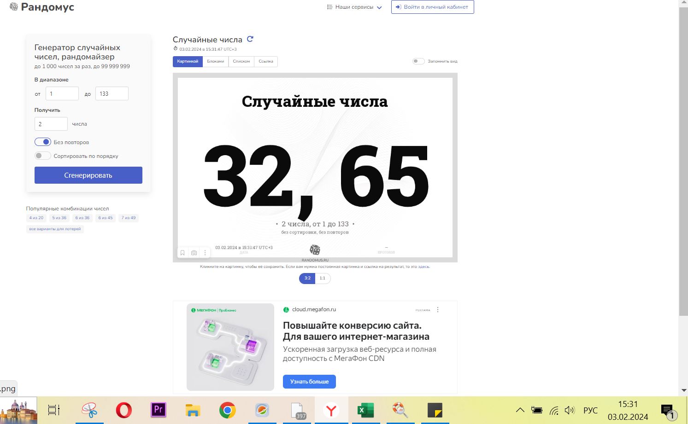Open Yandex Browser from the taskbar
Image resolution: width=688 pixels, height=424 pixels.
(x=331, y=410)
